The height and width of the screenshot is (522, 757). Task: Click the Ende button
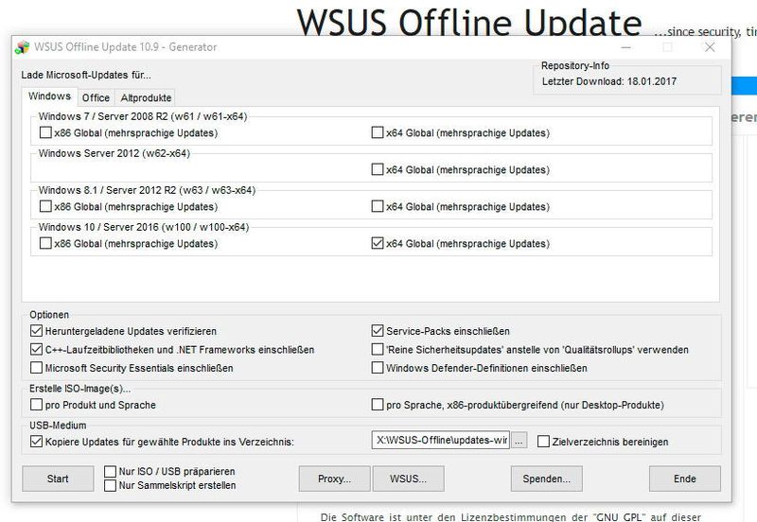(685, 478)
